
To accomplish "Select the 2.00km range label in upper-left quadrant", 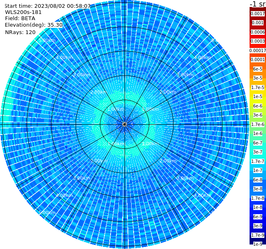I will point(99,92).
